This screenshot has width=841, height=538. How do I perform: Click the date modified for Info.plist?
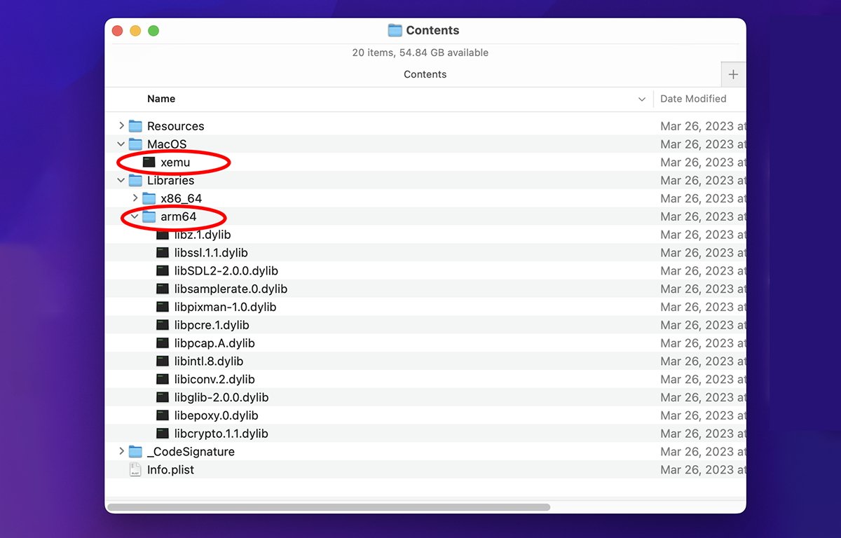tap(703, 470)
